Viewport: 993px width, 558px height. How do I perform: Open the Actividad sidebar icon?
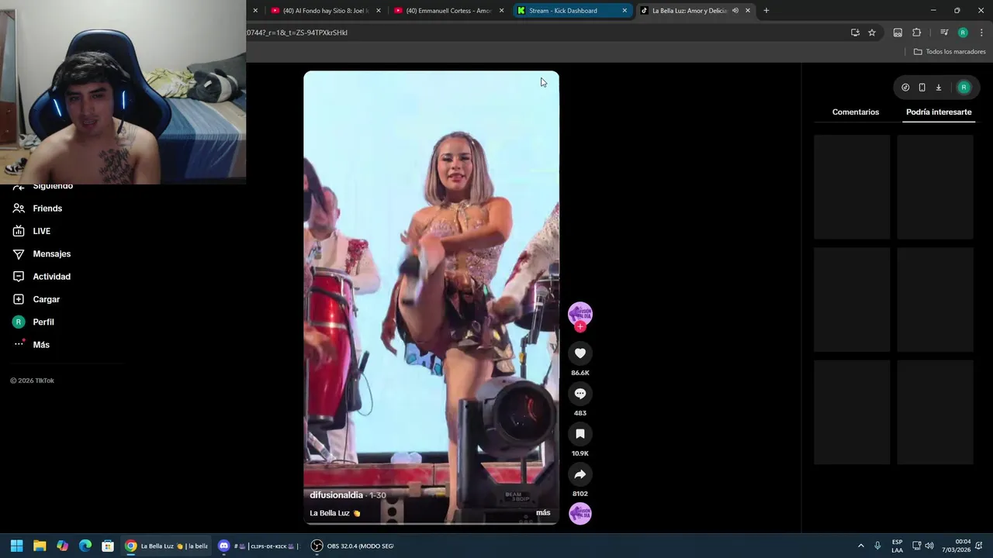[19, 277]
